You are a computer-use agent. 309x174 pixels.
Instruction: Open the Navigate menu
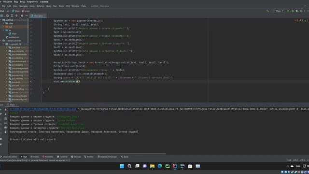[x=24, y=6]
